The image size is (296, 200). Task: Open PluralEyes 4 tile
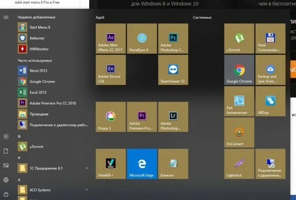[142, 38]
